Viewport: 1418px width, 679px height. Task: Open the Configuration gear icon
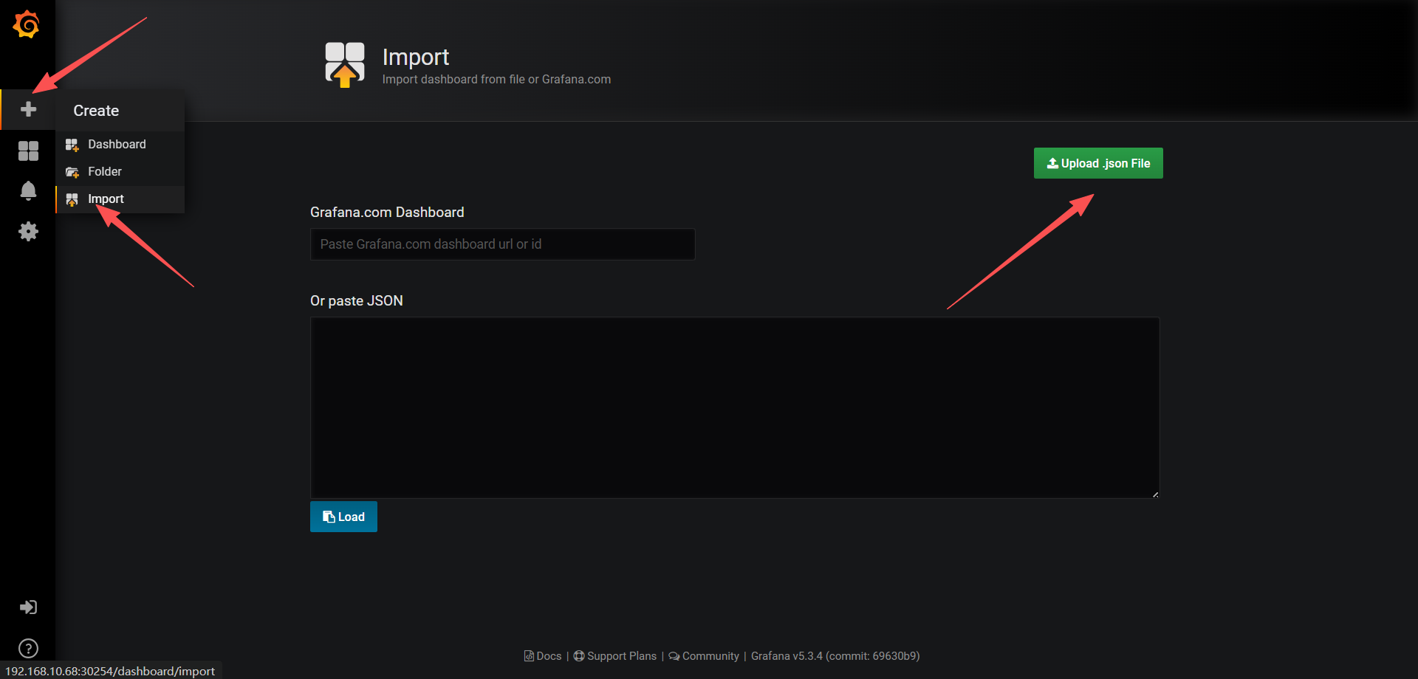coord(28,232)
